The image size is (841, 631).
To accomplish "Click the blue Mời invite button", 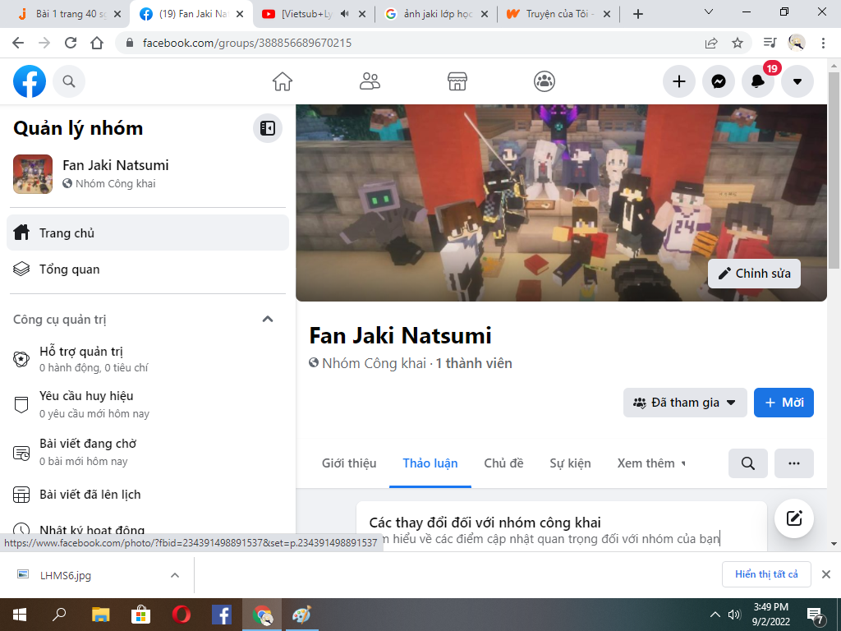I will tap(784, 403).
